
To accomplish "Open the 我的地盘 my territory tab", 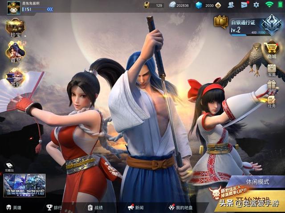I will click(180, 208).
